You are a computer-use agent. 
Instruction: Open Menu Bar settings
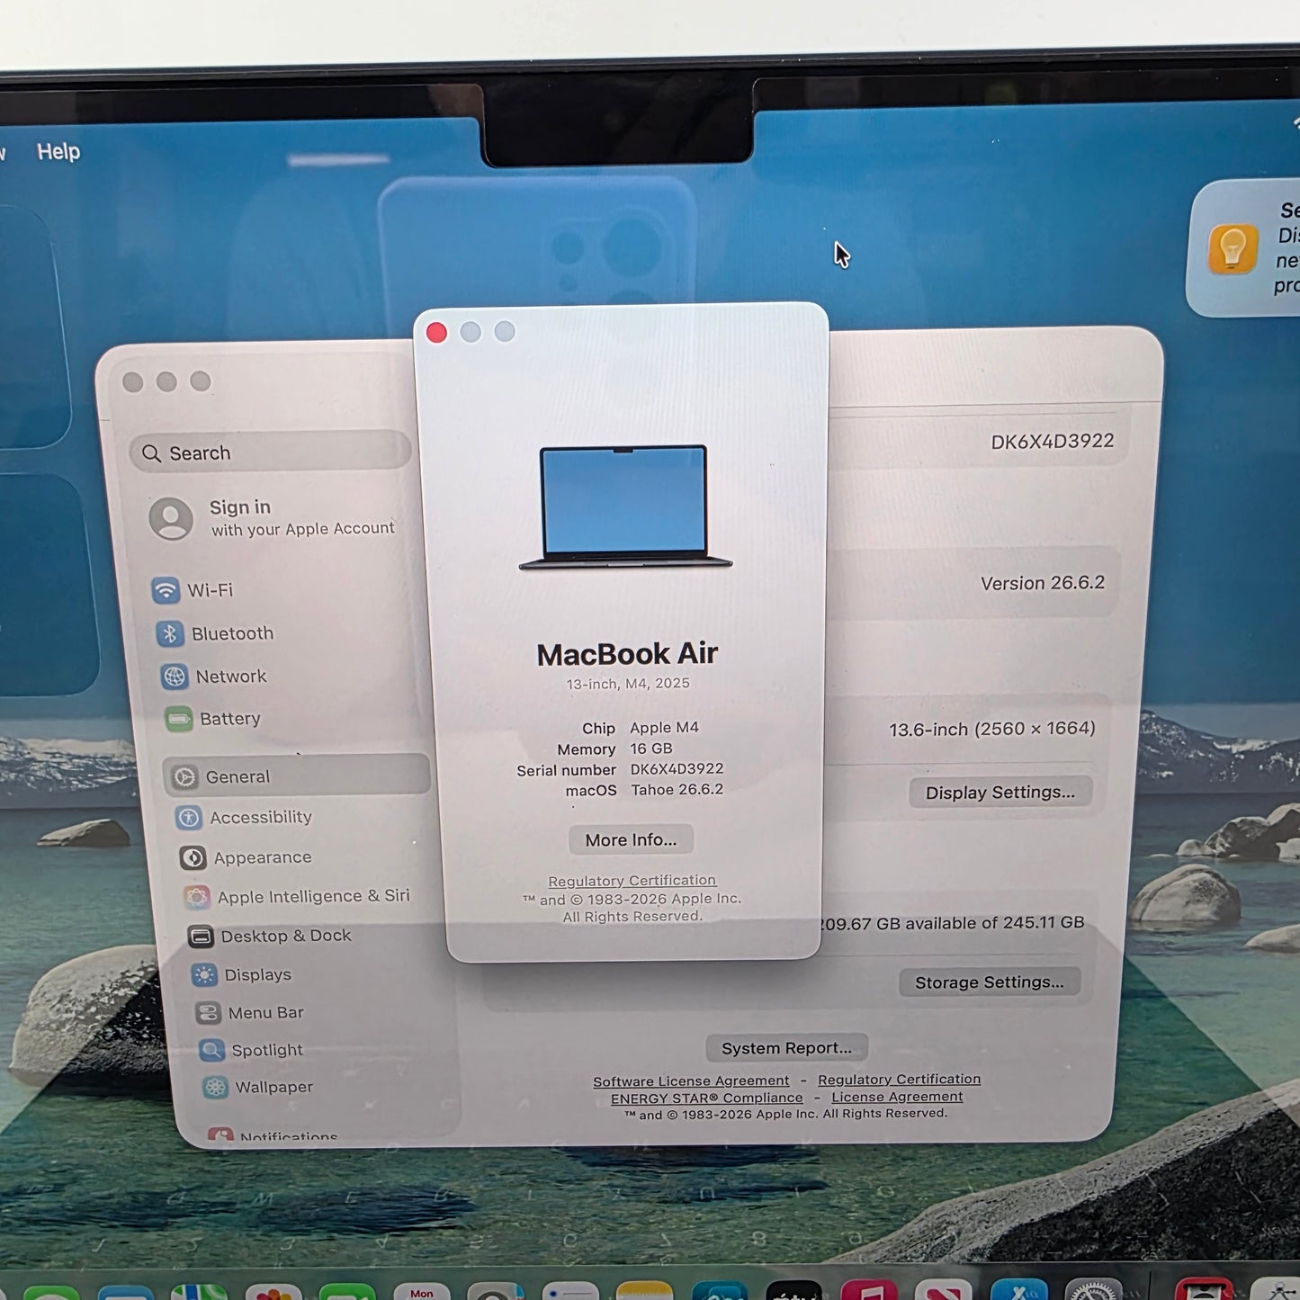[x=251, y=1013]
